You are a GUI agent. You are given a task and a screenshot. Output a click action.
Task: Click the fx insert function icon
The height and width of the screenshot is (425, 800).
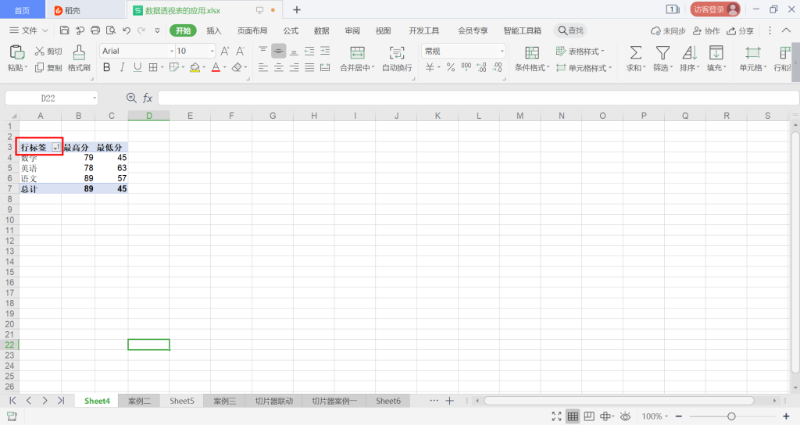(x=148, y=98)
